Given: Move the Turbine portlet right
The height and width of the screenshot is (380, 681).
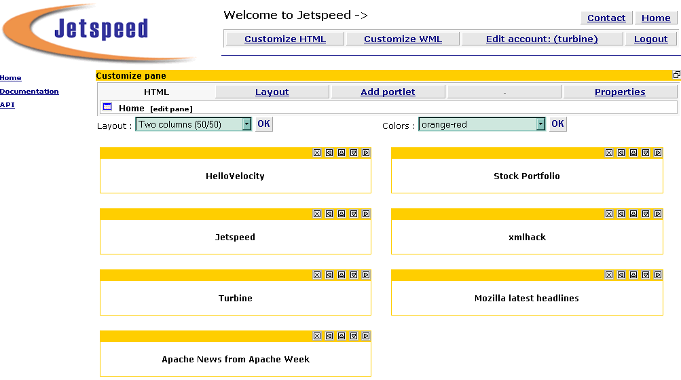Looking at the screenshot, I should [366, 275].
